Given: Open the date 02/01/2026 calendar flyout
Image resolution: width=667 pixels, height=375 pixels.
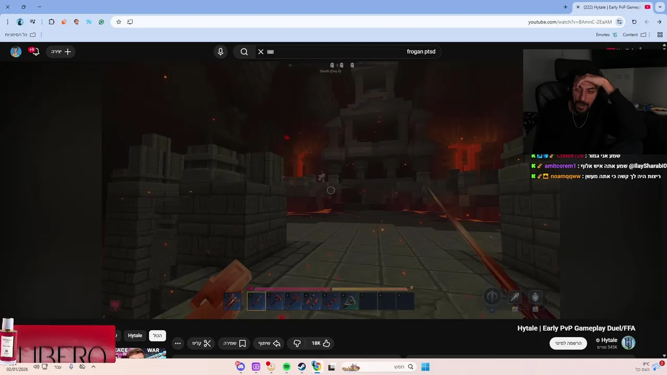Looking at the screenshot, I should click(17, 369).
